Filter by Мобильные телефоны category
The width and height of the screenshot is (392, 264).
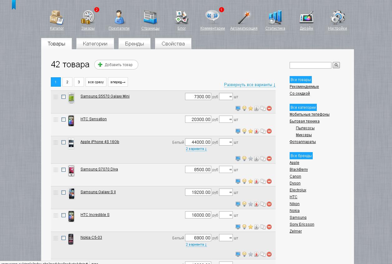click(309, 114)
